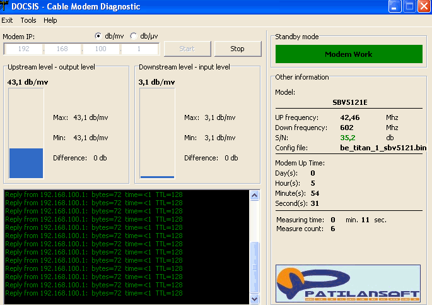Click the ping log scrollbar thumb
Image resolution: width=432 pixels, height=305 pixels.
255,267
